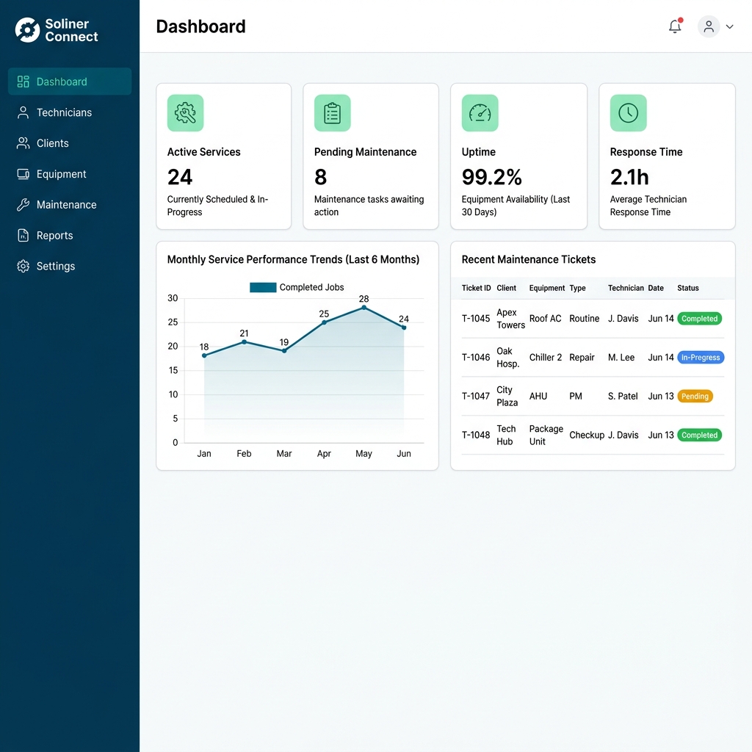
Task: Click the Active Services value 24
Action: [x=180, y=177]
